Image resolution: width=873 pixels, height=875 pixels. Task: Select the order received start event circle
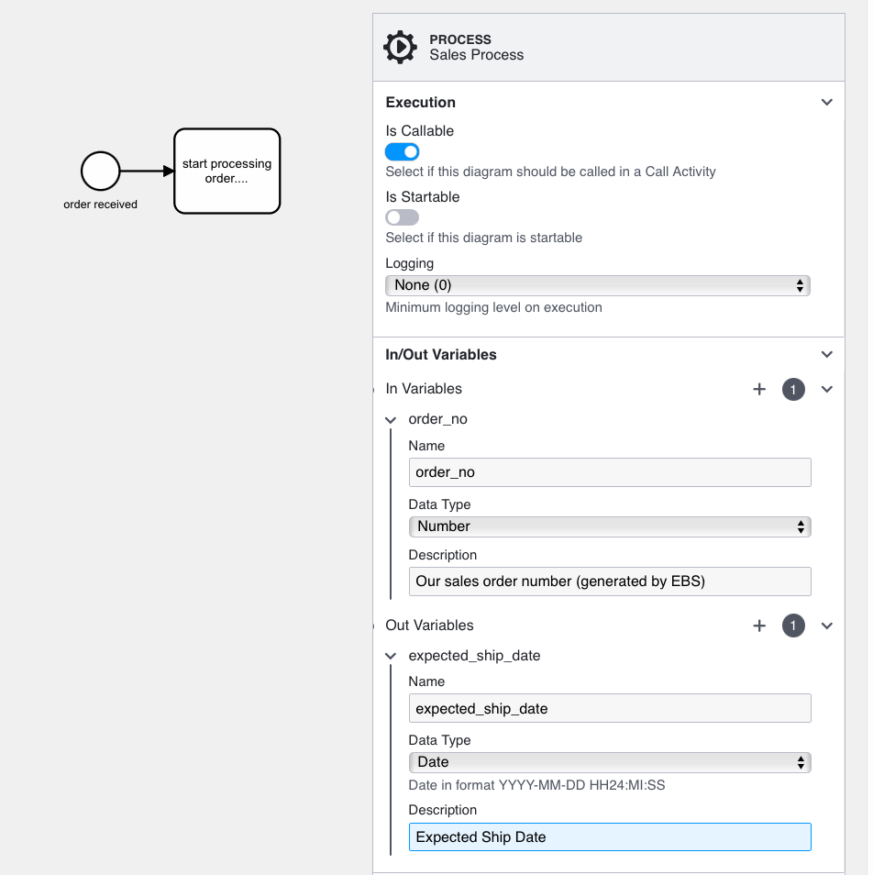pos(100,171)
